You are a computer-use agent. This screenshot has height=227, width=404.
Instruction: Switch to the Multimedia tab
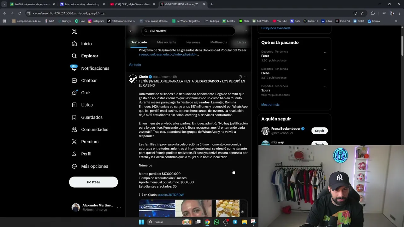pos(219,42)
